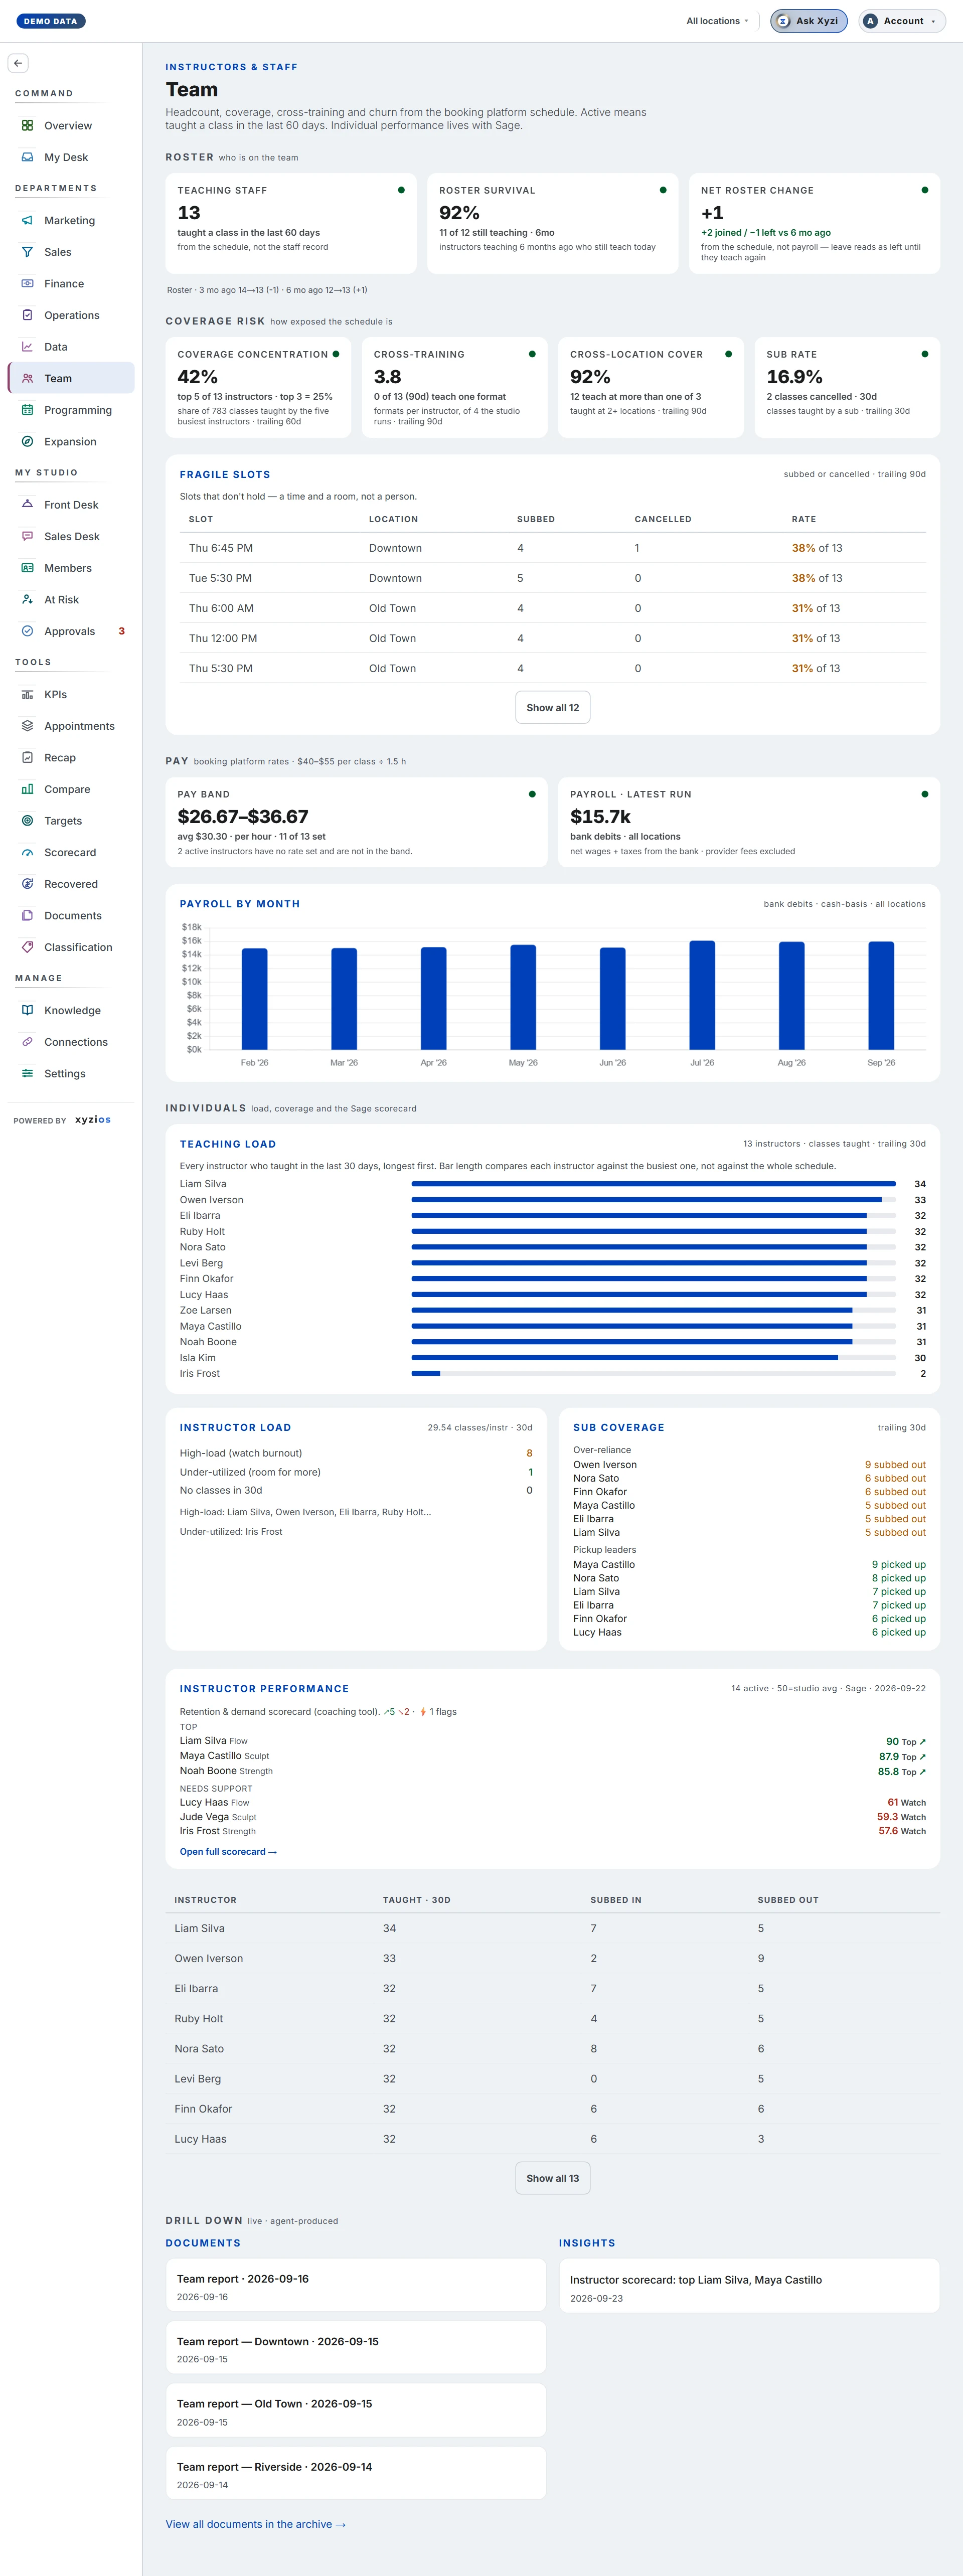
Task: Open the Expansion compass icon
Action: point(27,442)
